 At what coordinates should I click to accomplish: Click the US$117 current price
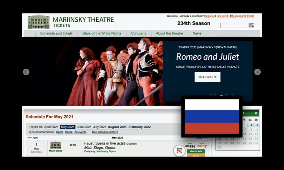tap(202, 146)
